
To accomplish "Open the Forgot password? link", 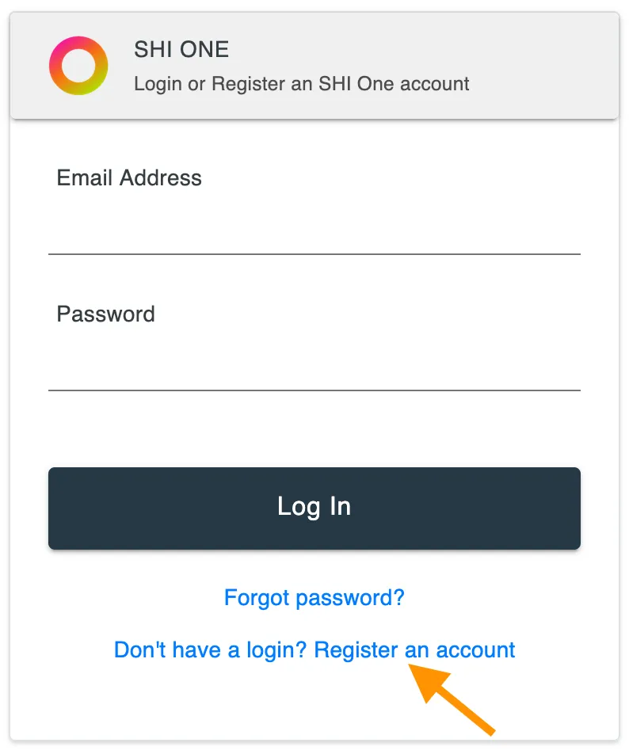I will point(314,598).
